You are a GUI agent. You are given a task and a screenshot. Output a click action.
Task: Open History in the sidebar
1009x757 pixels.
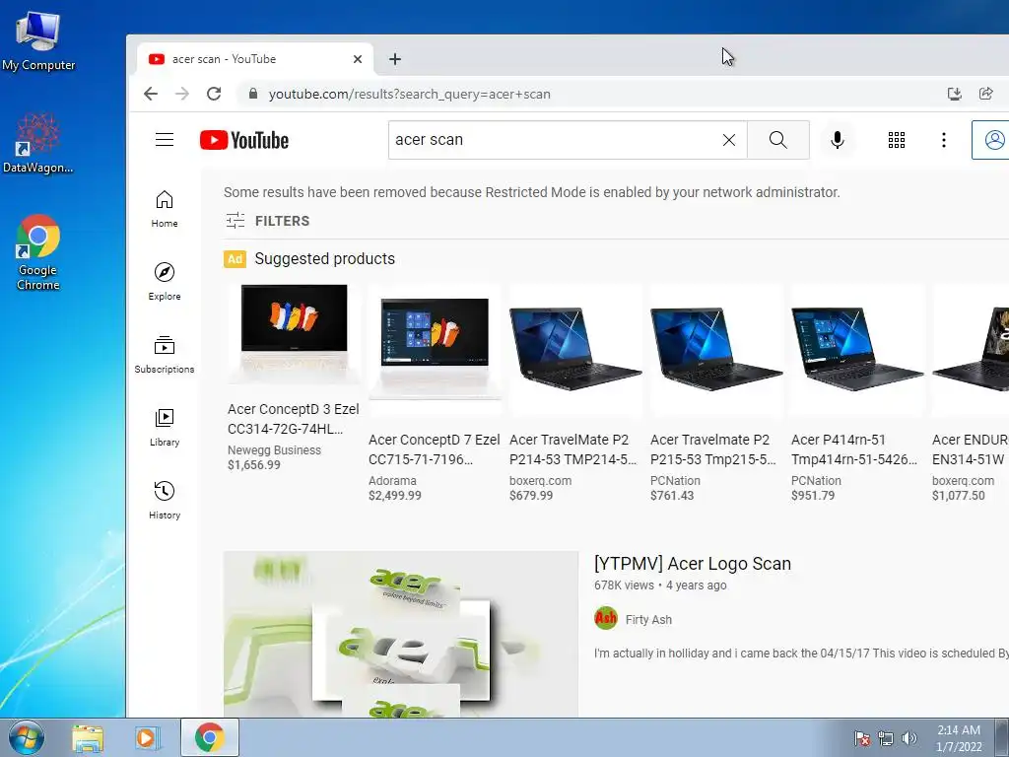tap(165, 500)
